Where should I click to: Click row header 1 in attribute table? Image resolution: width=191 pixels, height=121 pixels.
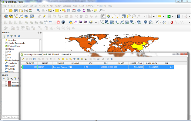coord(22,67)
